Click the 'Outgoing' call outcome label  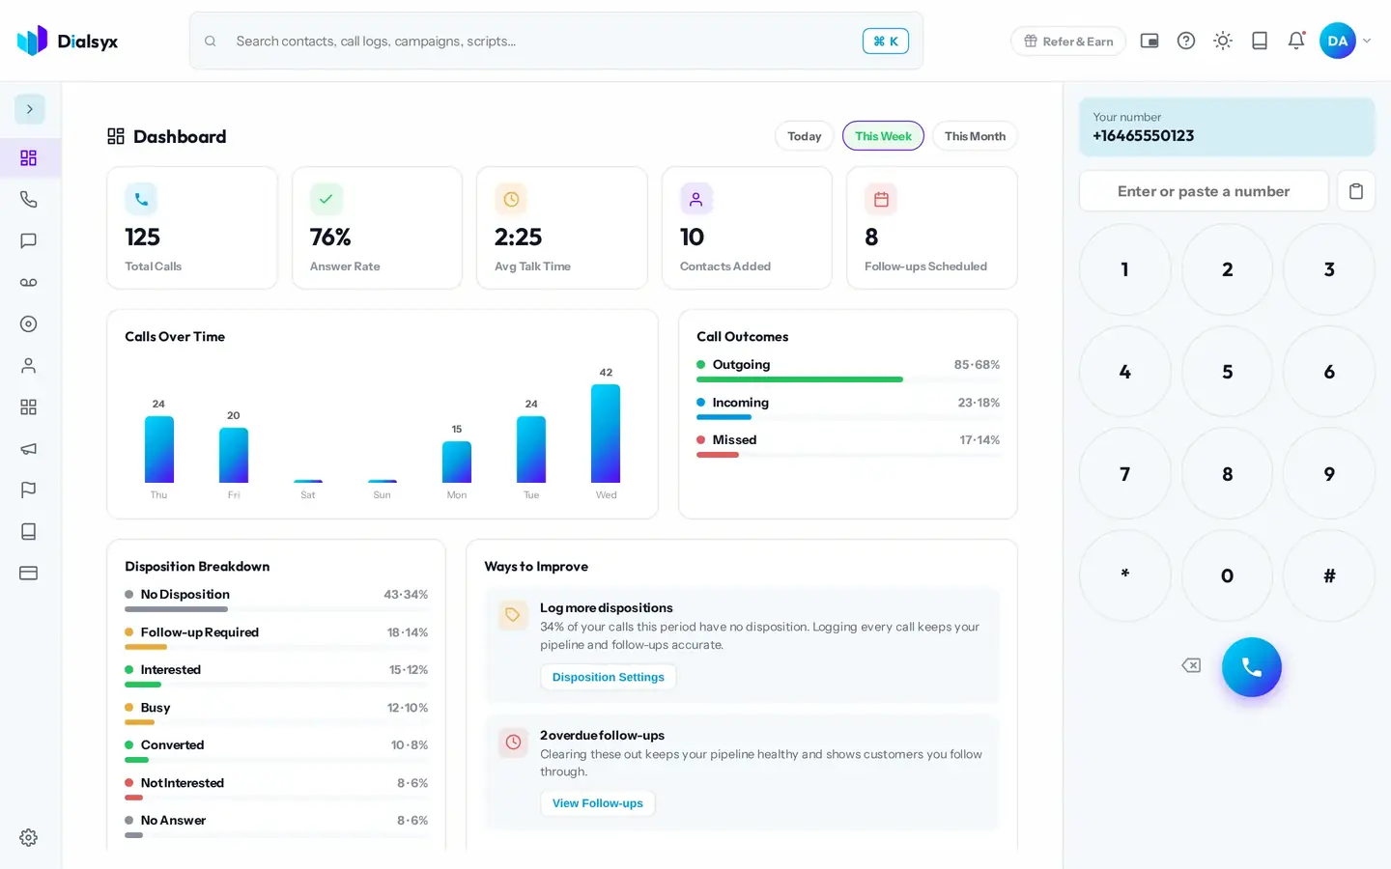pyautogui.click(x=741, y=365)
